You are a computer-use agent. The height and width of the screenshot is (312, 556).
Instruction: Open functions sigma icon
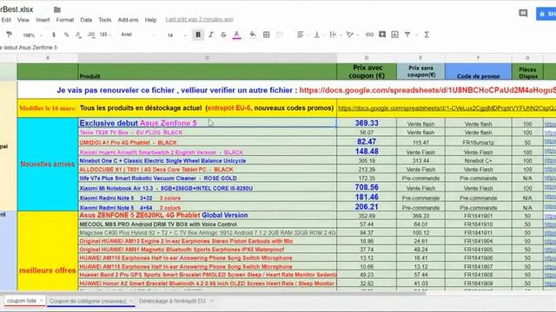point(427,35)
